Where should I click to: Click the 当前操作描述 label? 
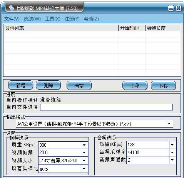pyautogui.click(x=22, y=100)
